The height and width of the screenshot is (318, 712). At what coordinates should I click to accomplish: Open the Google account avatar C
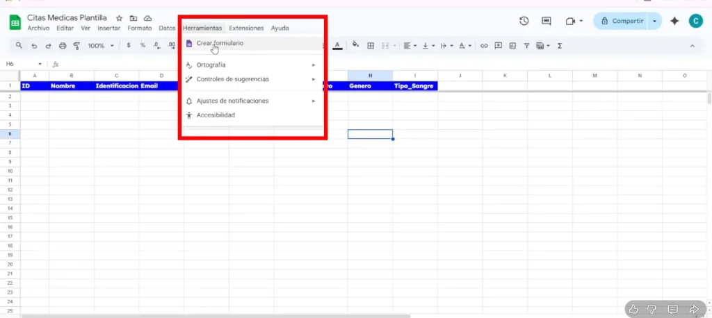point(695,21)
